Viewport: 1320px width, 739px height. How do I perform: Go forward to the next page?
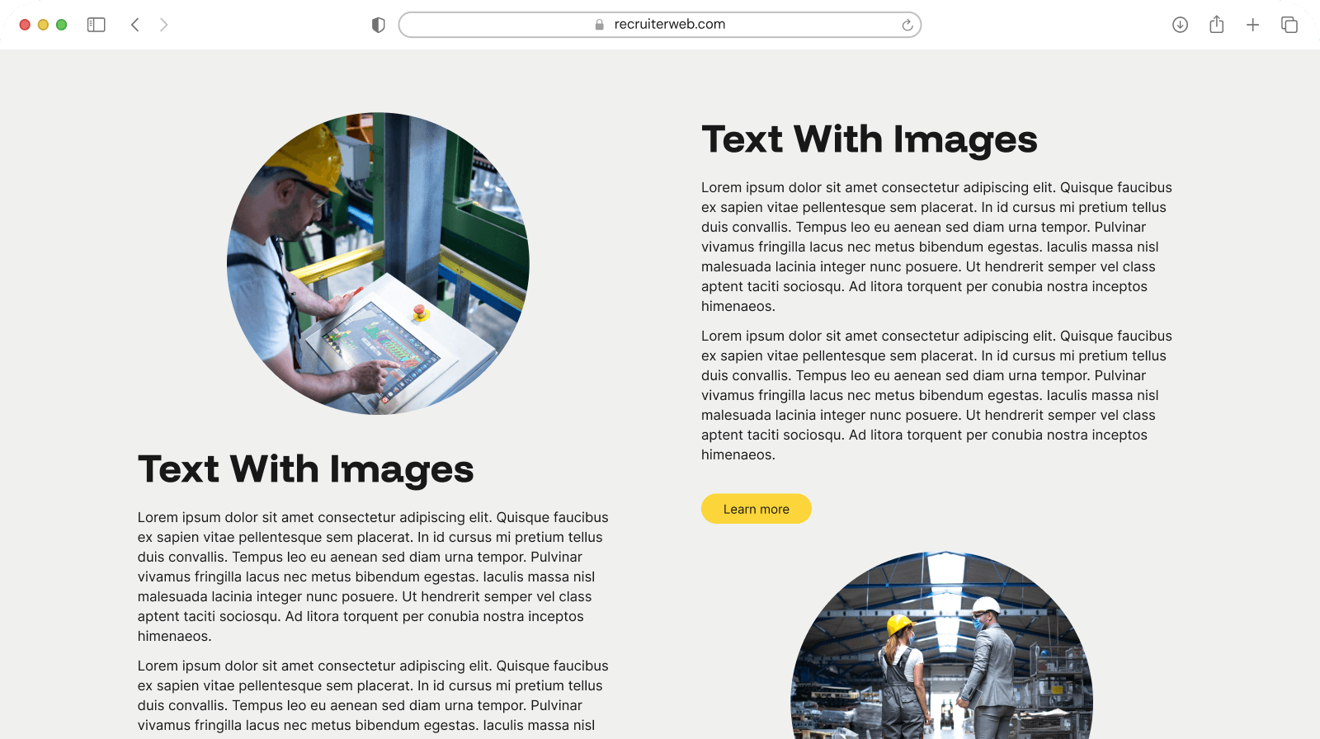163,25
